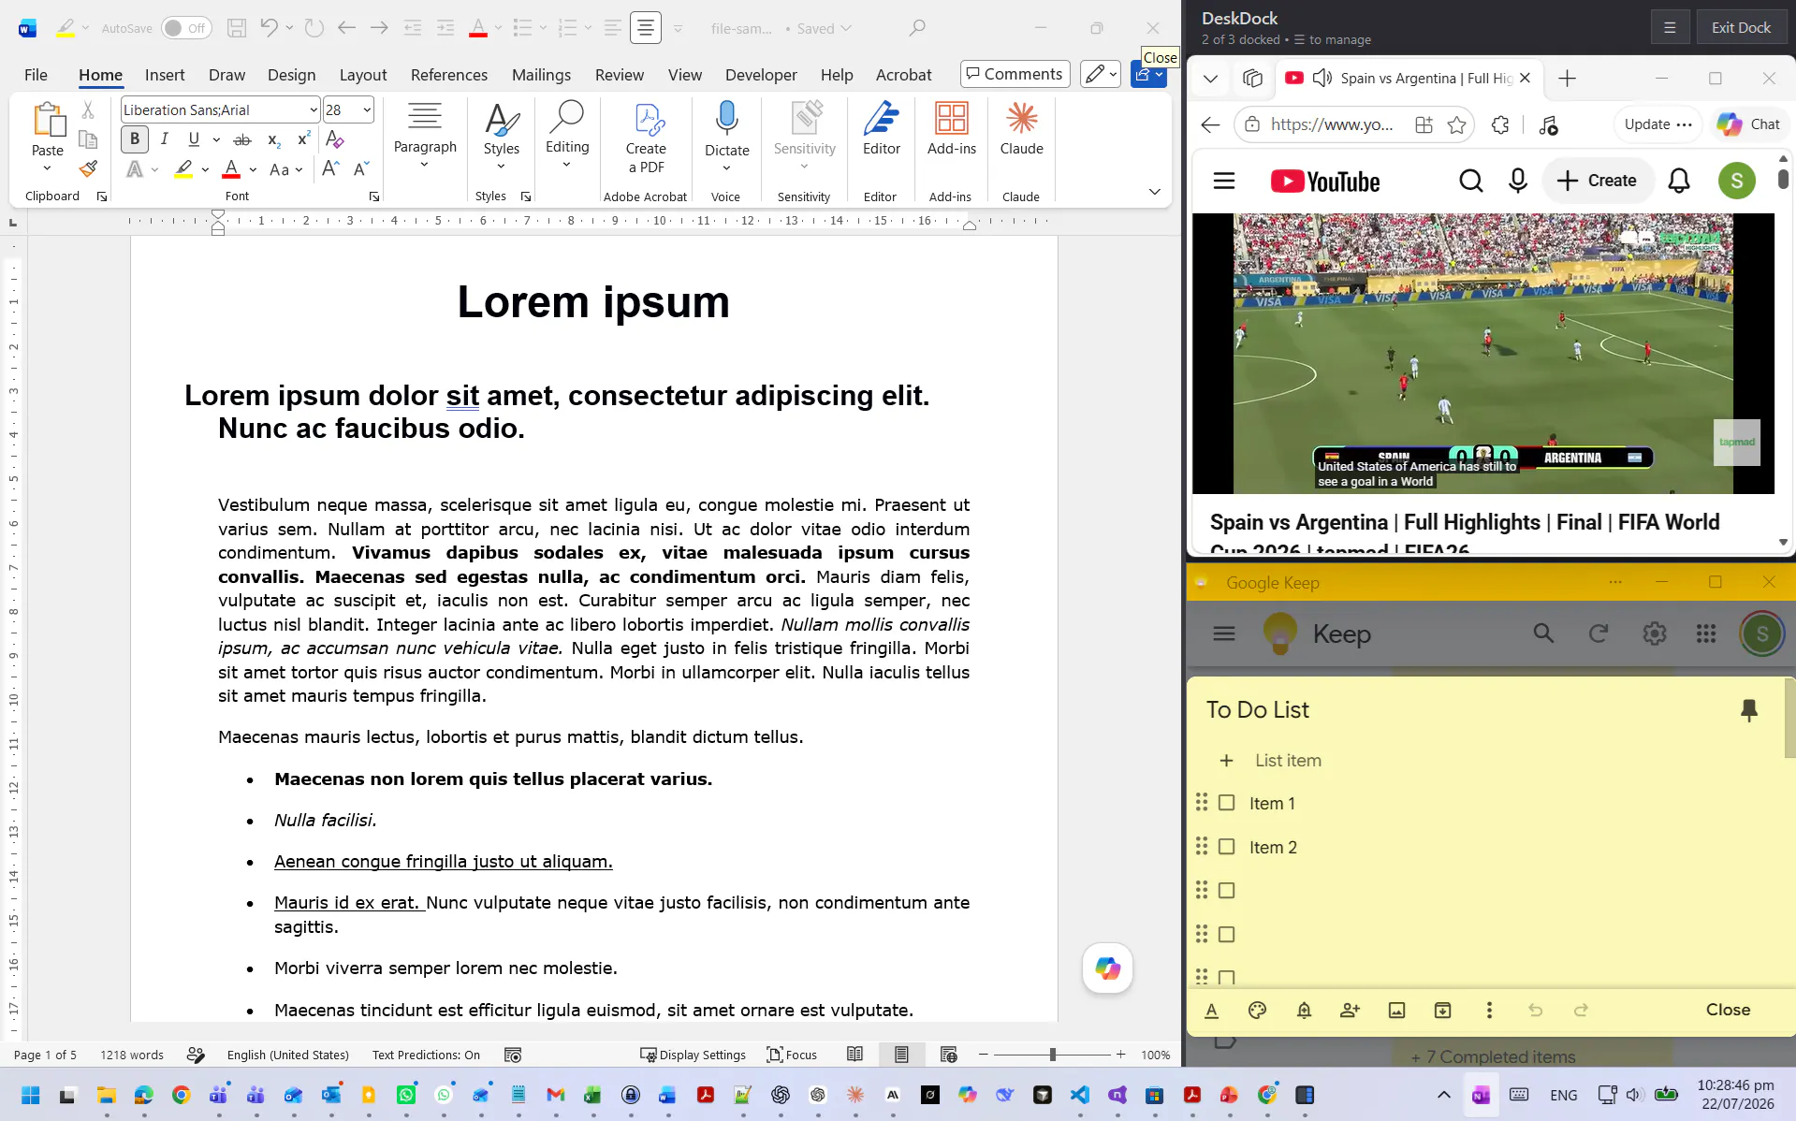Apply strikethrough formatting in Word
1796x1121 pixels.
click(242, 140)
